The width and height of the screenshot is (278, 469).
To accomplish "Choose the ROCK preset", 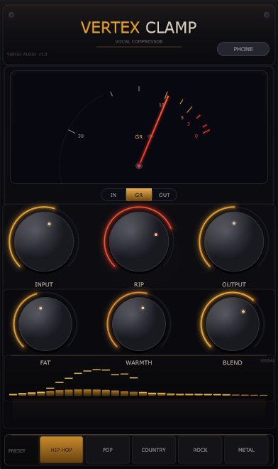I will pos(200,450).
